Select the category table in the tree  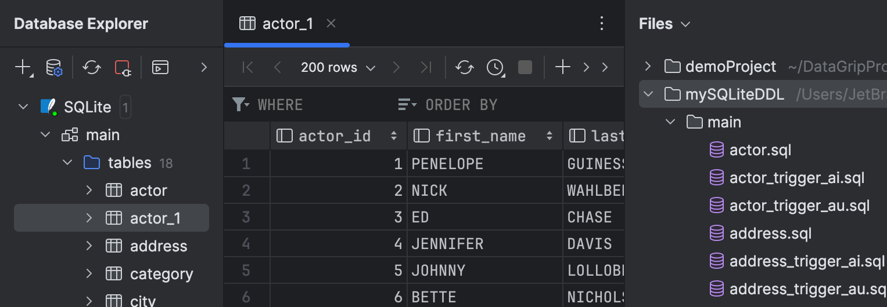[161, 274]
